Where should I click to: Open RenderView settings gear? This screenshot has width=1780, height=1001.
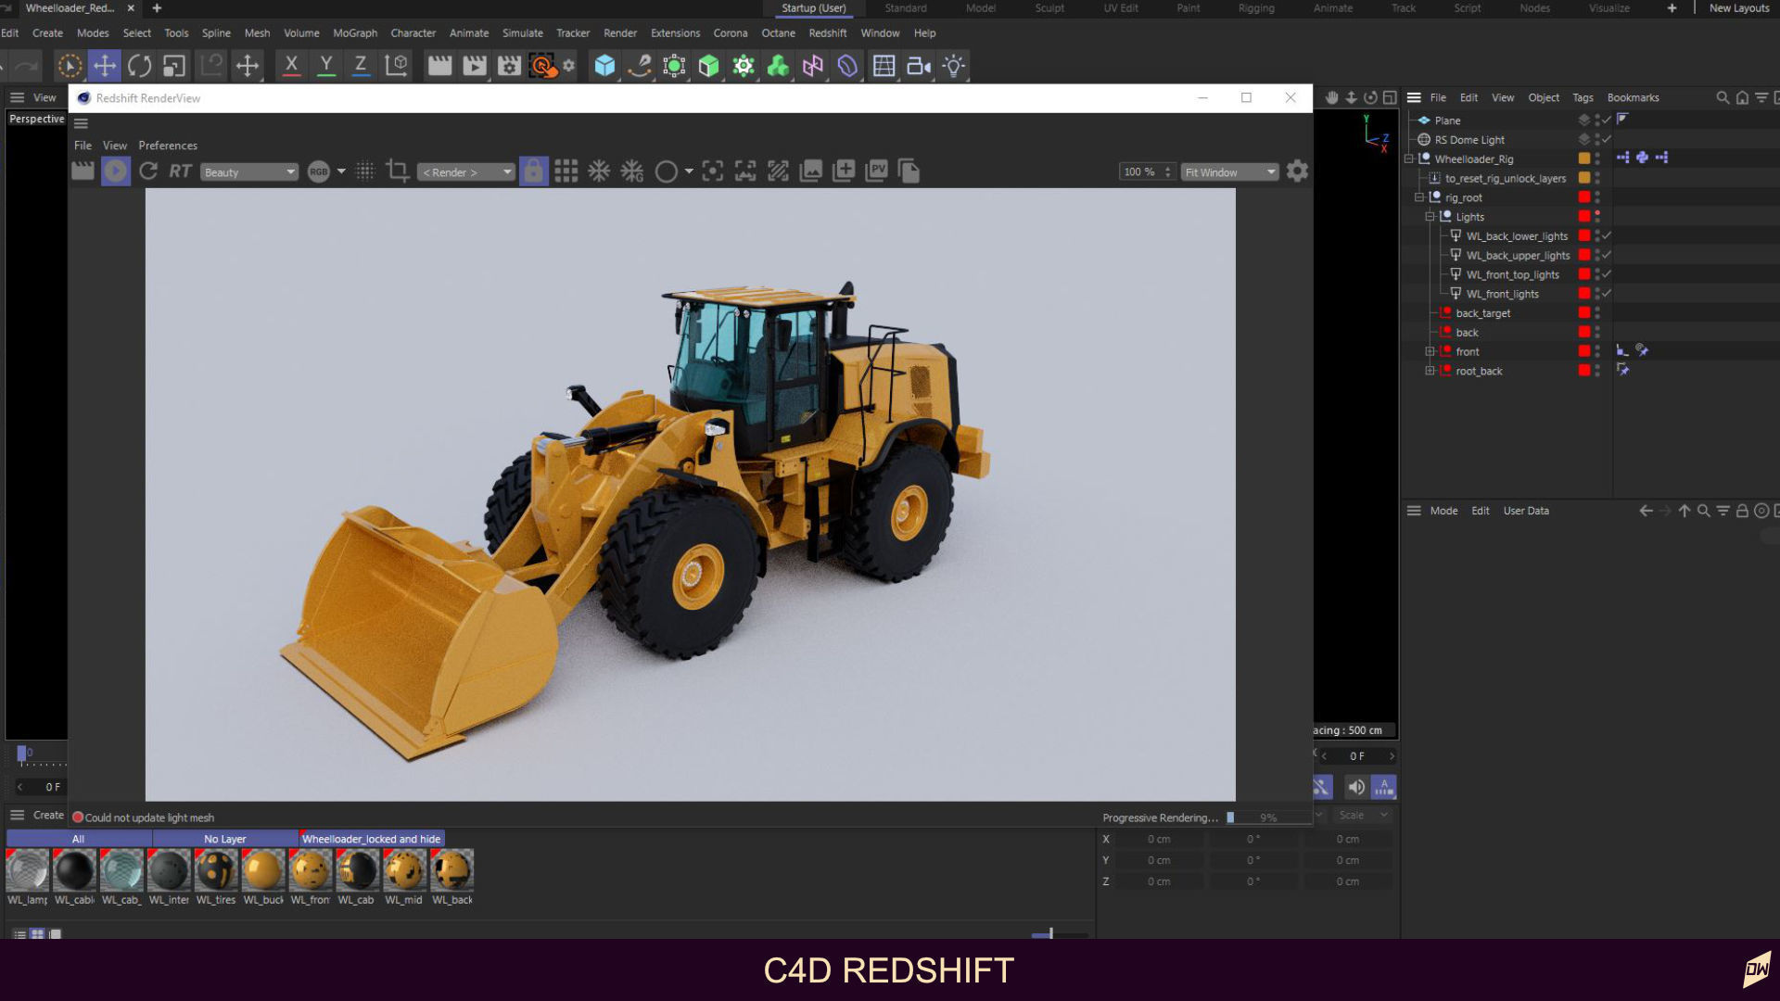(x=1297, y=171)
